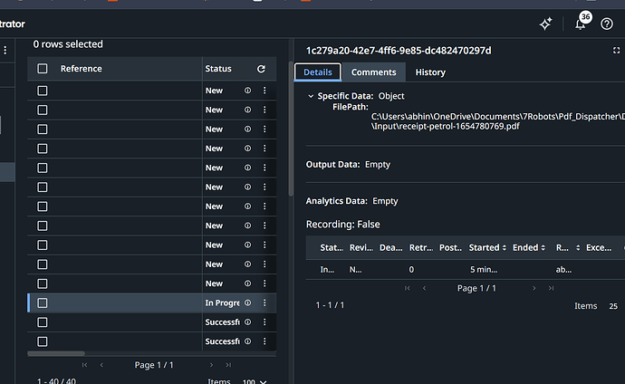The width and height of the screenshot is (625, 384).
Task: Click the Status column header
Action: click(218, 69)
